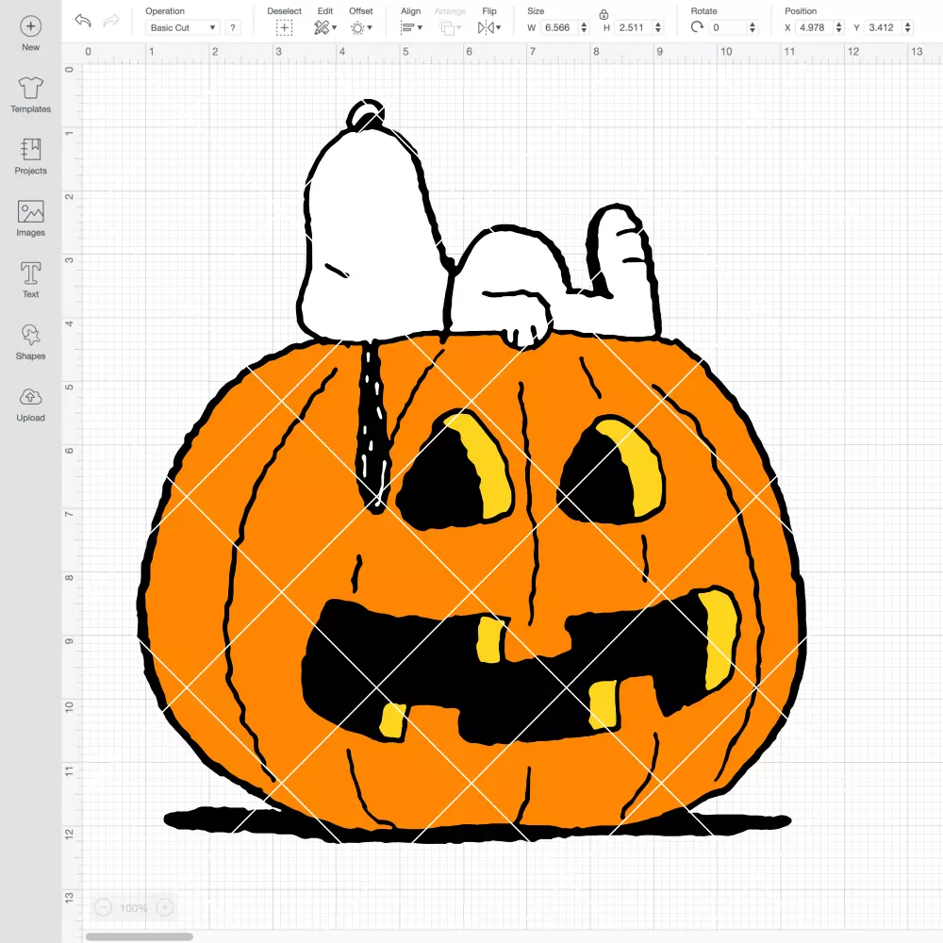The width and height of the screenshot is (943, 943).
Task: Click the zoom in plus button
Action: (165, 907)
